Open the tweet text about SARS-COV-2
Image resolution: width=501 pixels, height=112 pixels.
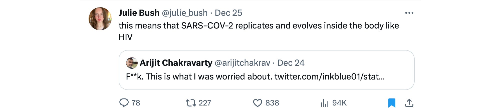259,26
